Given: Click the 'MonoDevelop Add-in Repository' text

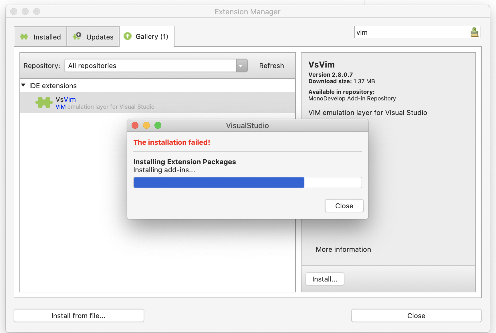Looking at the screenshot, I should (x=352, y=98).
